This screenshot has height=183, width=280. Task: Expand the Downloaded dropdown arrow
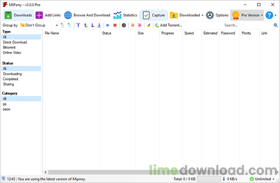tap(202, 15)
